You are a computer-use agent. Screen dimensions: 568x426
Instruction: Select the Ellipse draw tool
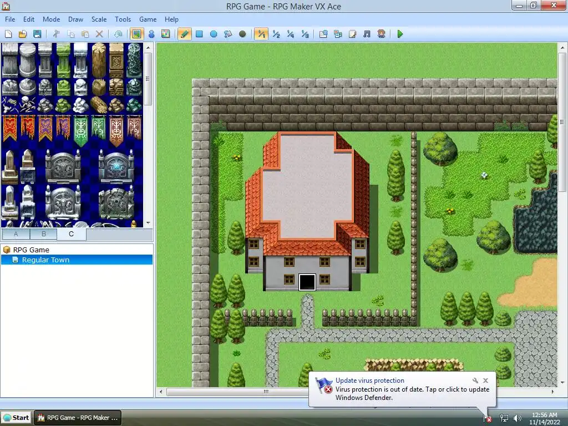pos(214,34)
